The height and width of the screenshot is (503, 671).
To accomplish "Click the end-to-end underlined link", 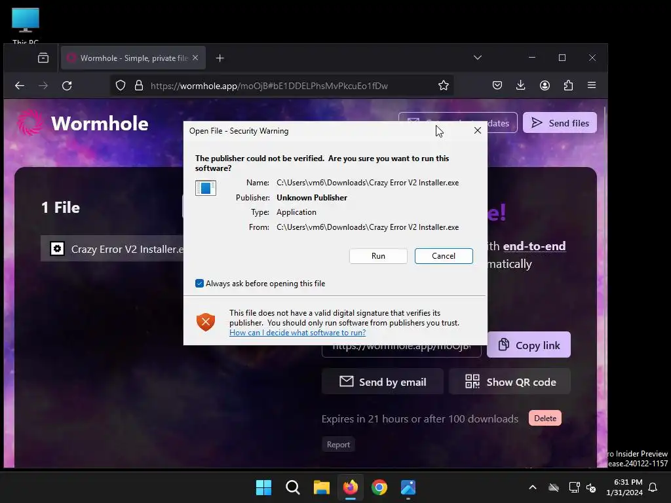I will [x=534, y=246].
